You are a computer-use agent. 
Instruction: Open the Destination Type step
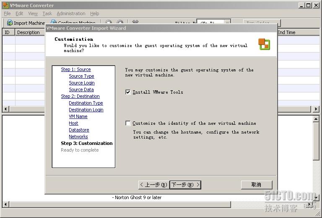[86, 103]
